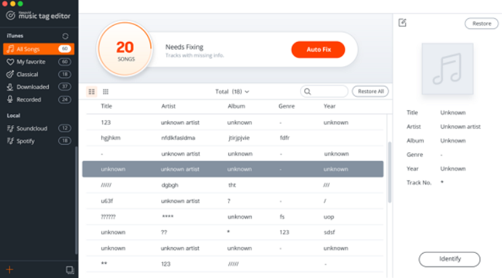502x278 pixels.
Task: Click the plus icon to add music
Action: click(9, 270)
